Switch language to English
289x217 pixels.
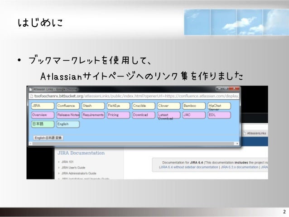[68, 124]
